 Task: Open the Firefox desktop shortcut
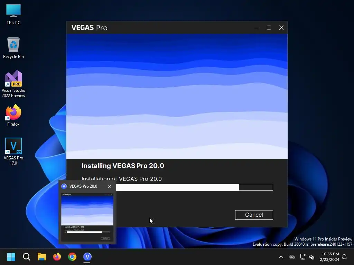click(x=13, y=115)
